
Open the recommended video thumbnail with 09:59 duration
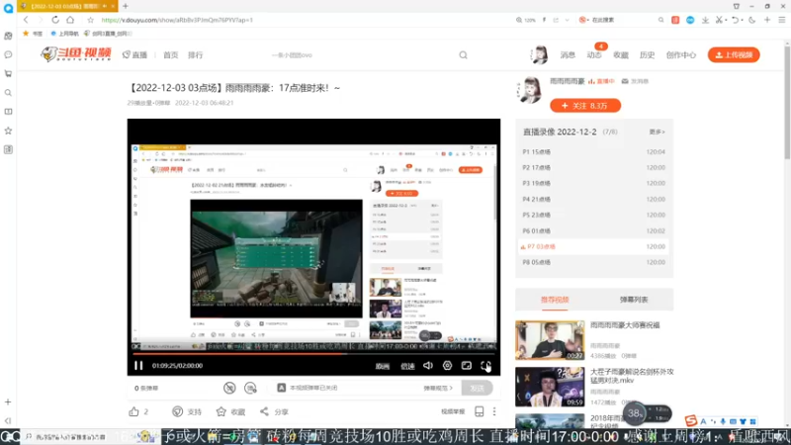[550, 387]
